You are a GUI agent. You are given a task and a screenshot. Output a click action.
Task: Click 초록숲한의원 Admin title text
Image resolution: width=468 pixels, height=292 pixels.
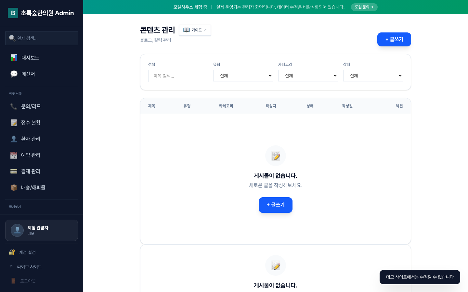pos(47,13)
